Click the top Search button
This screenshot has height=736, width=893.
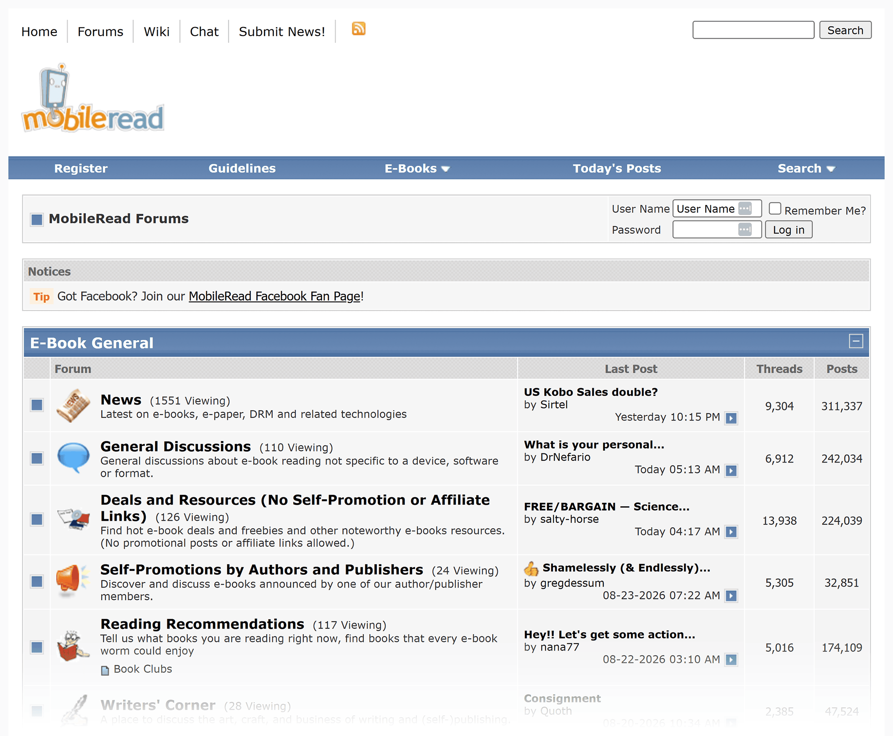(845, 30)
